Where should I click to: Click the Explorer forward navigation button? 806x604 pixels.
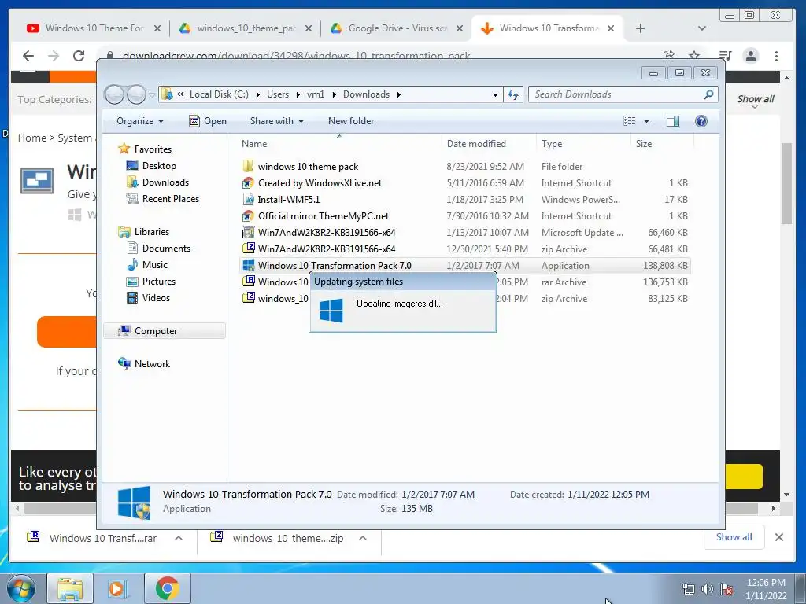point(136,94)
